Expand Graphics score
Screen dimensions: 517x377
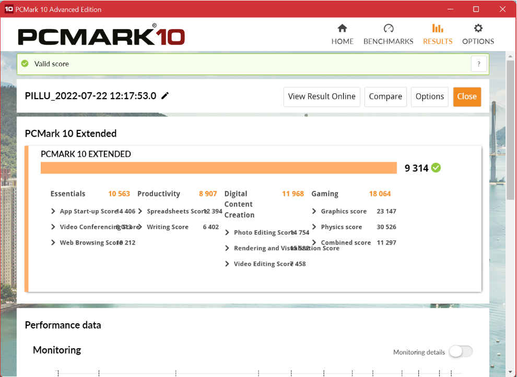pos(314,211)
